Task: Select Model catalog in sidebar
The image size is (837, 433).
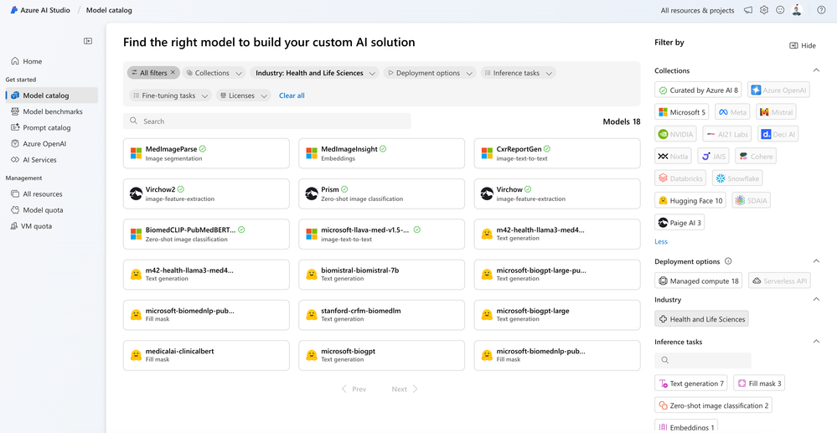Action: 51,95
